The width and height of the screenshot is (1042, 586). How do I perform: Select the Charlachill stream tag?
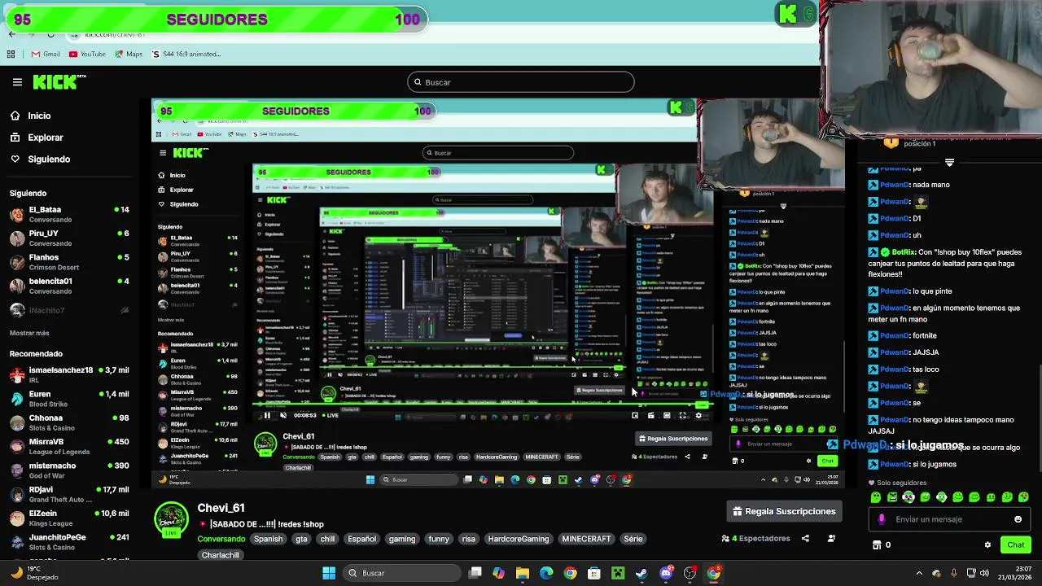point(221,555)
